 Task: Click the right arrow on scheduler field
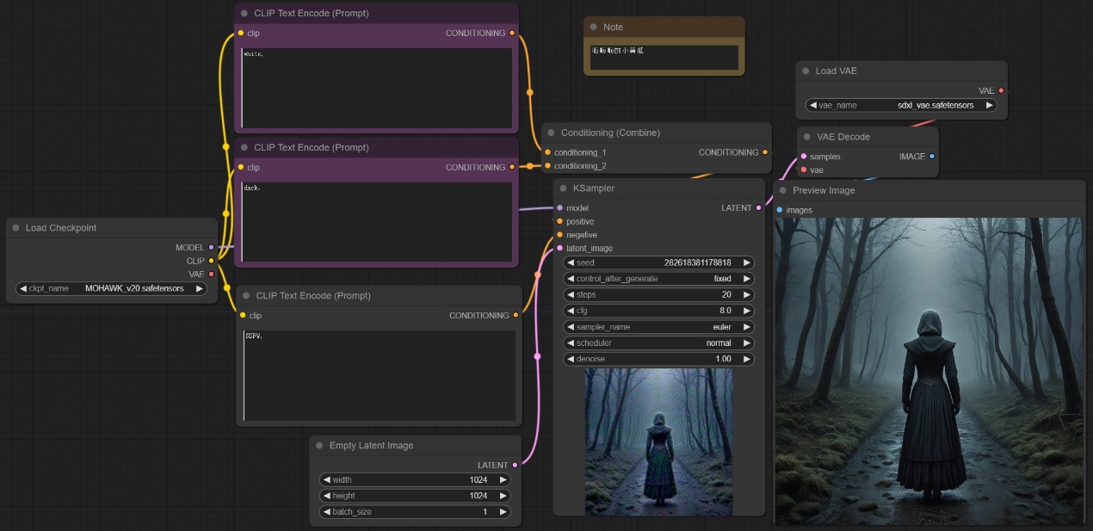(x=746, y=343)
